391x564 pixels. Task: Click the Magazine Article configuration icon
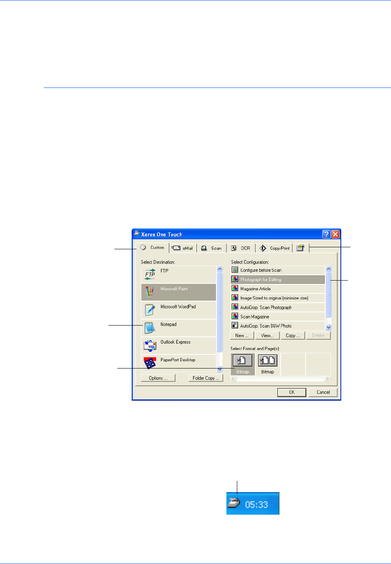(x=235, y=288)
